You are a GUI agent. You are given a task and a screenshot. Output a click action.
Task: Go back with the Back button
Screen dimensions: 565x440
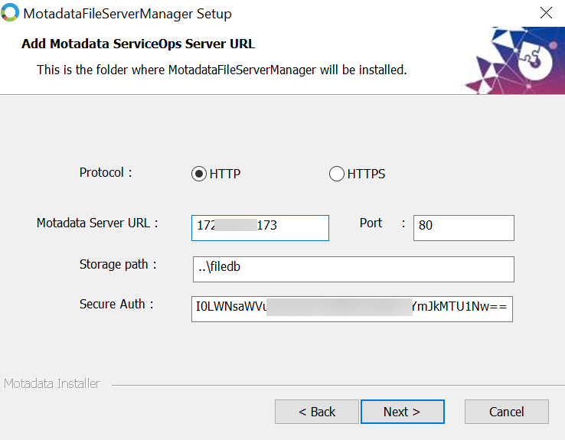[x=317, y=412]
